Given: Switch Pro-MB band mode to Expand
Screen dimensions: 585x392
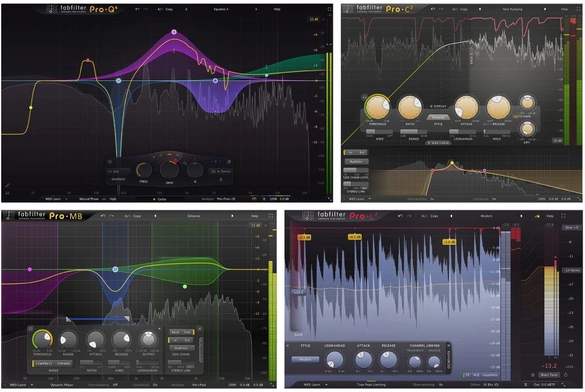Looking at the screenshot, I should coord(64,364).
